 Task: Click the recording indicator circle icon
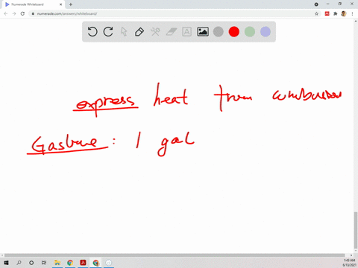316,4
